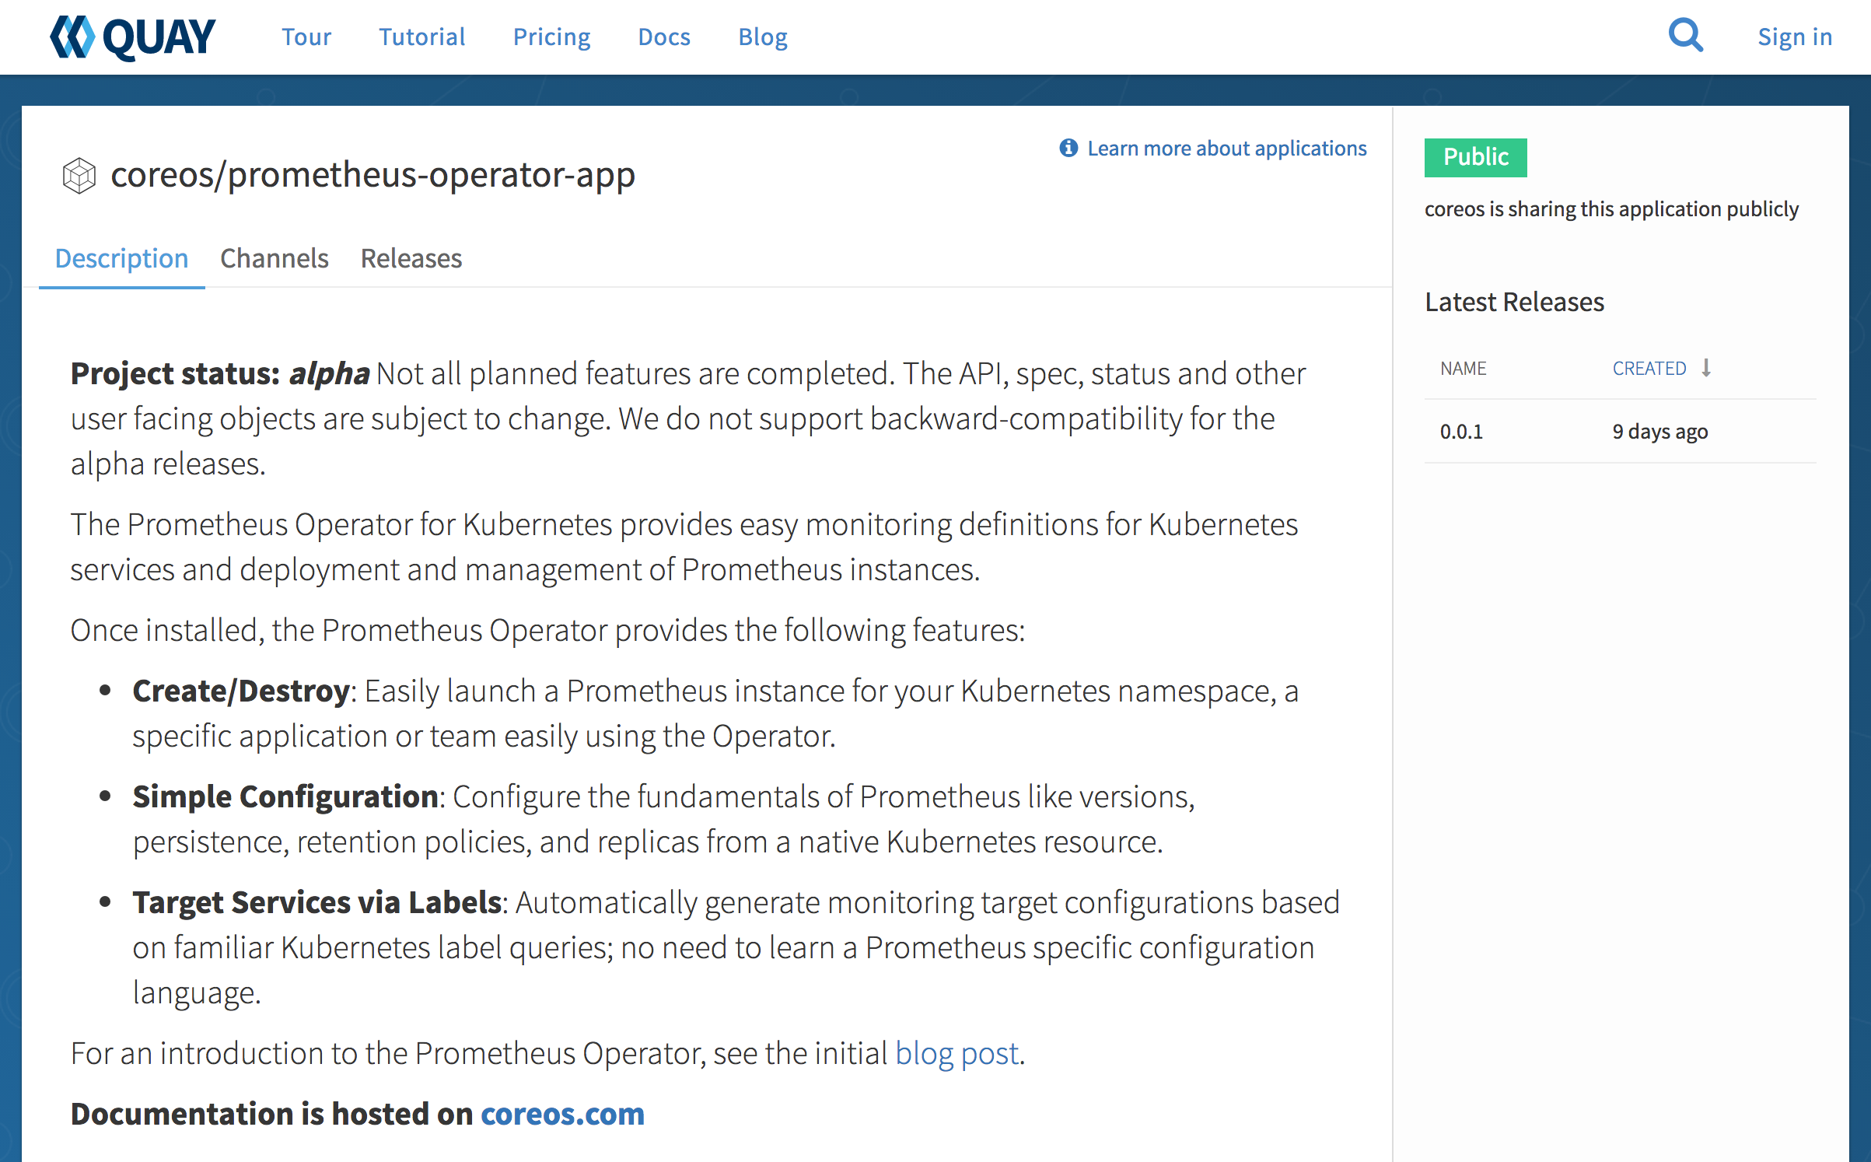The width and height of the screenshot is (1871, 1162).
Task: Sort releases by NAME column
Action: click(1464, 368)
